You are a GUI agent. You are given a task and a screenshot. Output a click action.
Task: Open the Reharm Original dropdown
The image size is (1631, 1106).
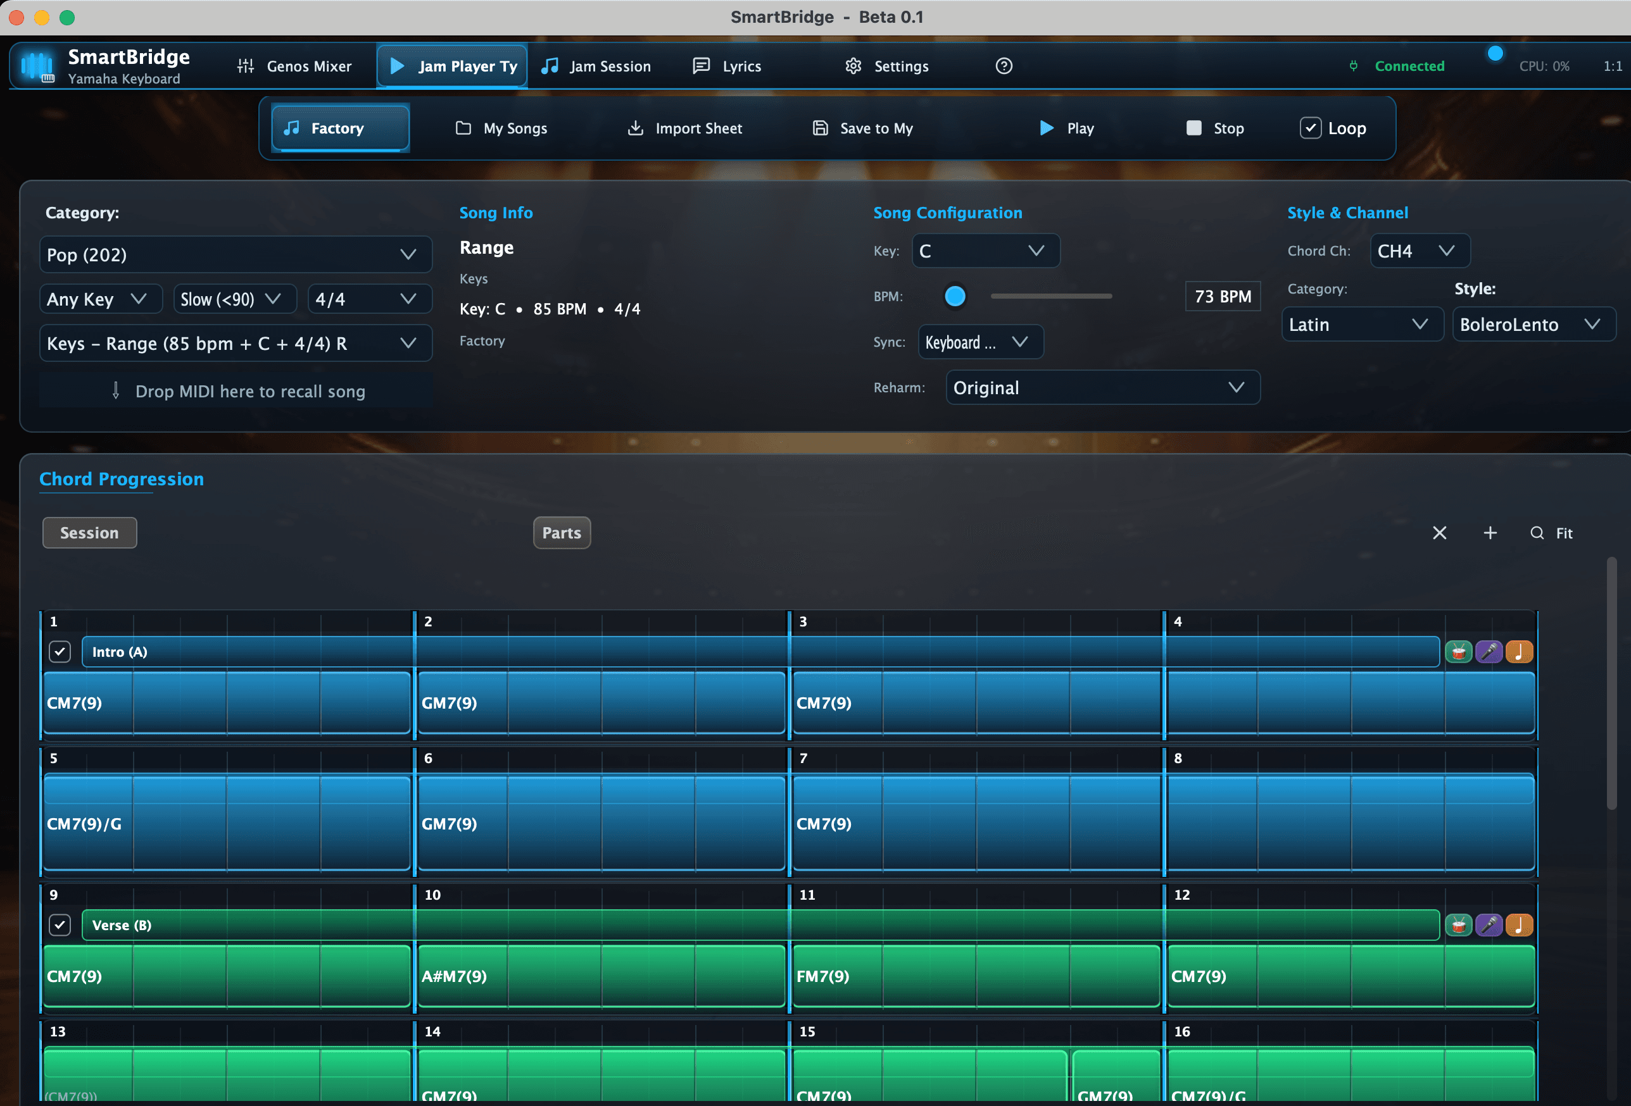1102,388
